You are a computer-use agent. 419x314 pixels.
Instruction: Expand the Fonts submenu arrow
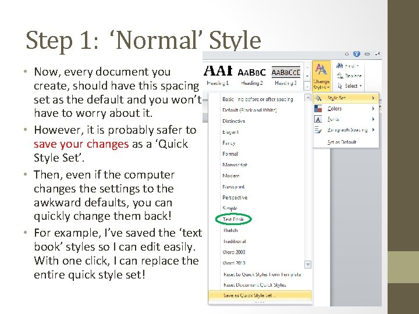[373, 119]
